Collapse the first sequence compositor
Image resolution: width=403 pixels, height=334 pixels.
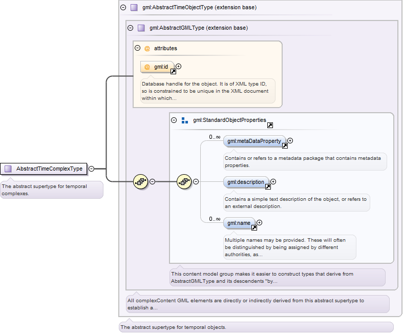(x=153, y=181)
